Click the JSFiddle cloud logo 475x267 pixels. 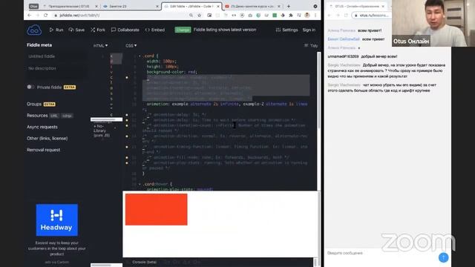[34, 30]
